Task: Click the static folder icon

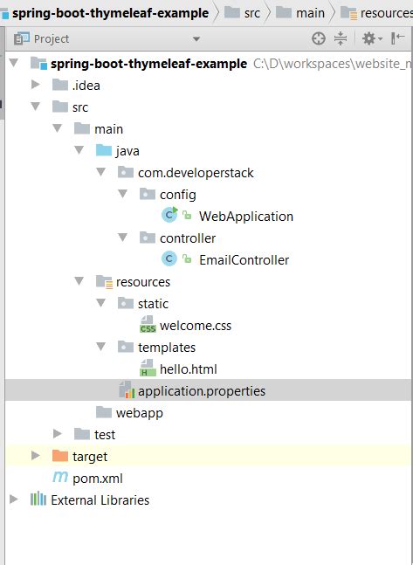Action: (x=126, y=303)
